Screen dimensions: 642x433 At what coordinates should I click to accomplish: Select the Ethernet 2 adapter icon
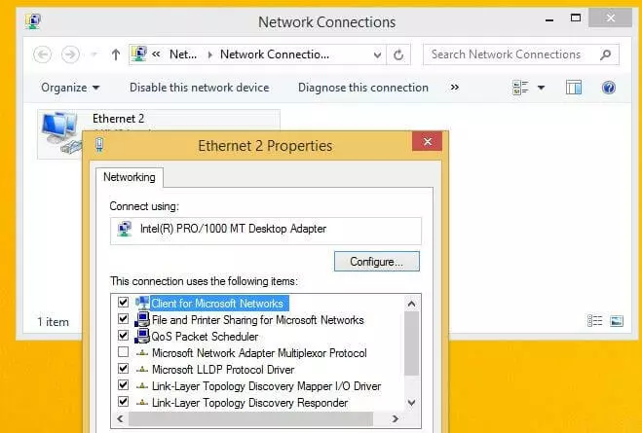(x=59, y=132)
